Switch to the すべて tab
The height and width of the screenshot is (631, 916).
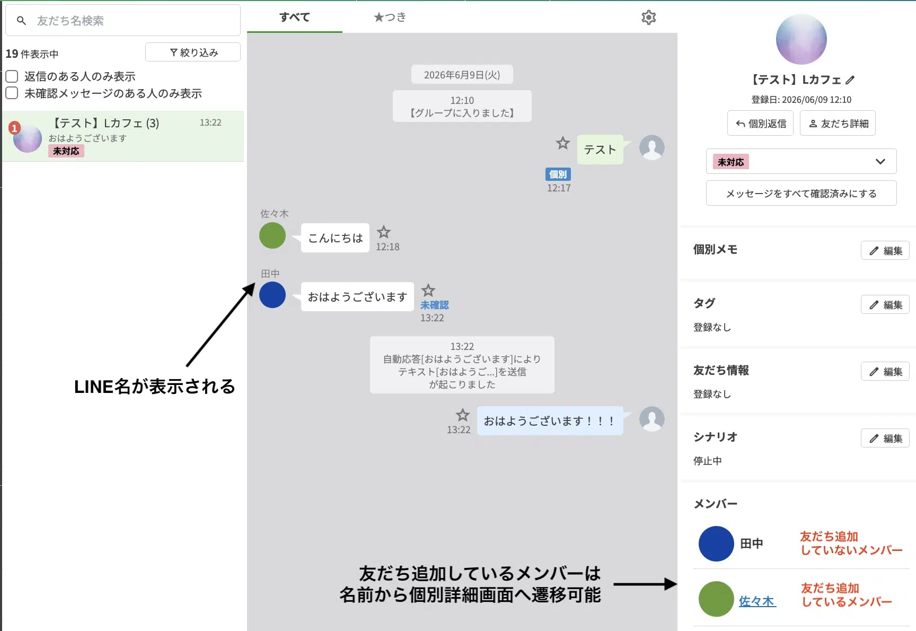point(294,17)
